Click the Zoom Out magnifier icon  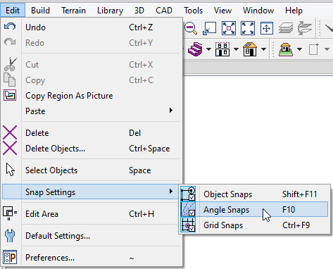point(191,28)
